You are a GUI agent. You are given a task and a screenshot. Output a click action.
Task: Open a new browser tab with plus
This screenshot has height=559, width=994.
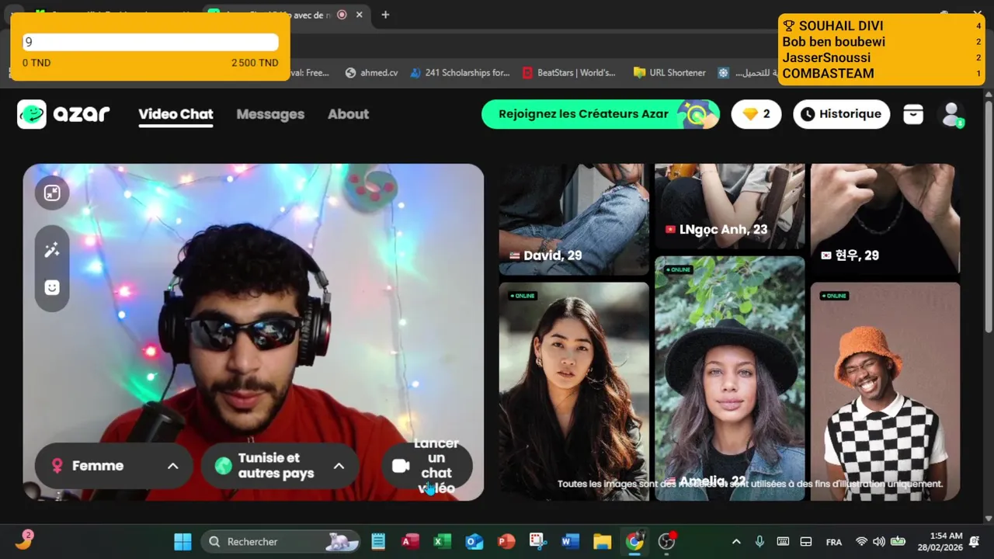pos(385,15)
